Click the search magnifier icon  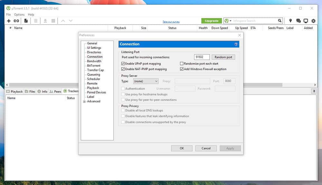[x=280, y=21]
